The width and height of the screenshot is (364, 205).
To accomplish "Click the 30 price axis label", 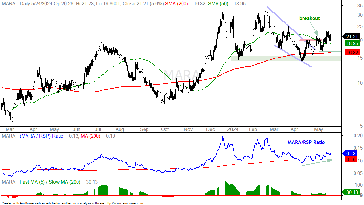I will click(360, 15).
